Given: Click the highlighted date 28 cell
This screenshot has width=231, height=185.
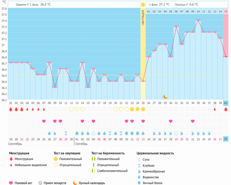Looking at the screenshot, I should pyautogui.click(x=226, y=139).
